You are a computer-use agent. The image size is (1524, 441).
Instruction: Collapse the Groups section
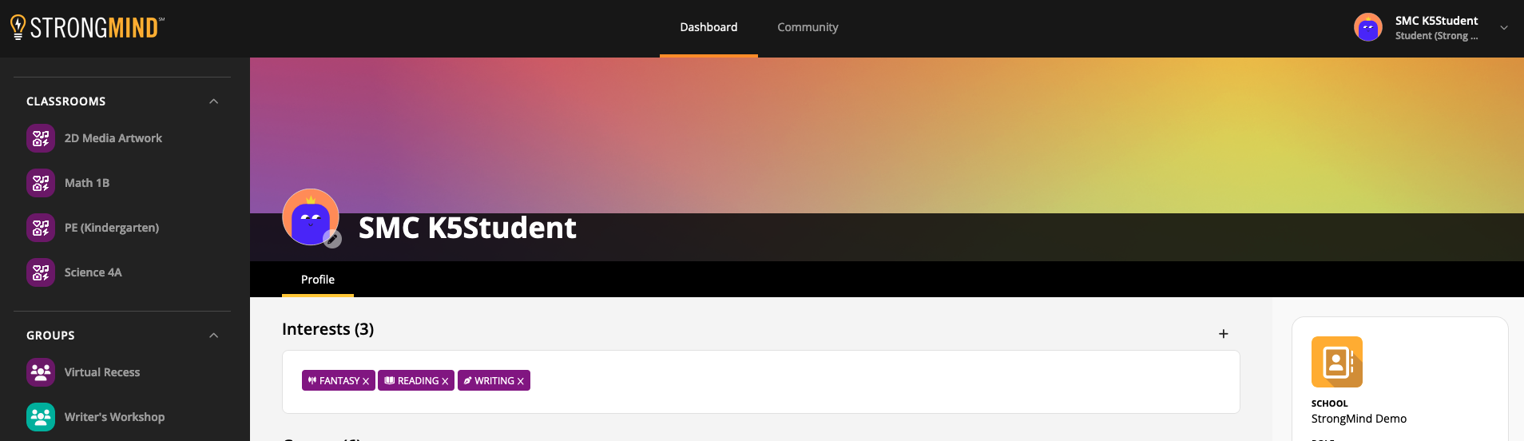[x=213, y=336]
